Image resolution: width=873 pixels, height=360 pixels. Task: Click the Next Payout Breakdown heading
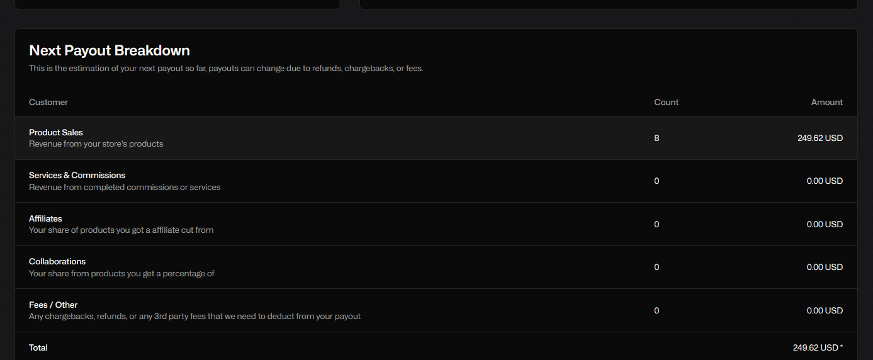point(110,50)
